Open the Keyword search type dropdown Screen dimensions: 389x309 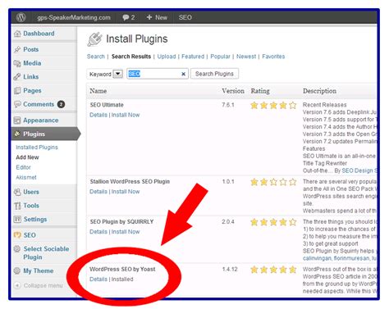[x=118, y=74]
